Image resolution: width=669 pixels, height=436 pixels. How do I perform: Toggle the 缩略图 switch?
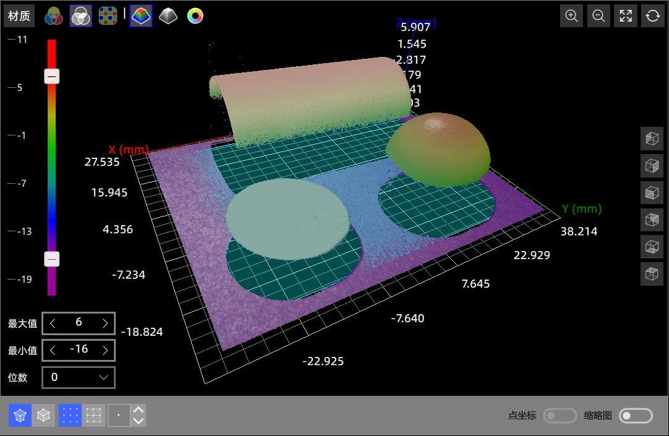636,416
